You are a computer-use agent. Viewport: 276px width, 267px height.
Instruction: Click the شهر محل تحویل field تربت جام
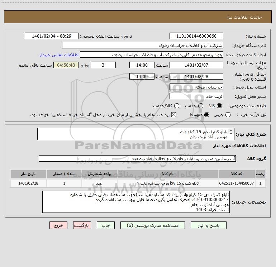coord(196,96)
